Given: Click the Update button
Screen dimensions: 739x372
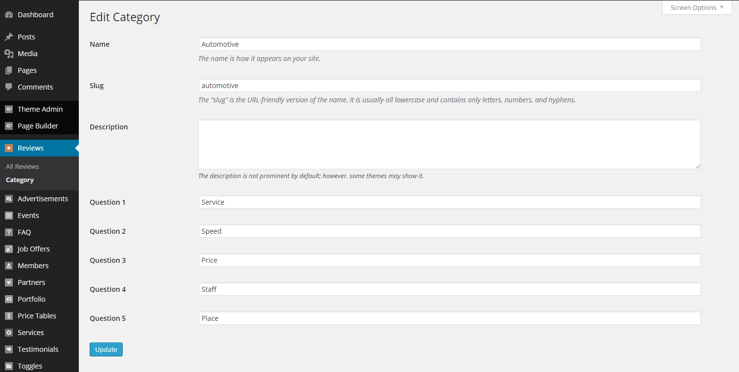Looking at the screenshot, I should pos(106,349).
